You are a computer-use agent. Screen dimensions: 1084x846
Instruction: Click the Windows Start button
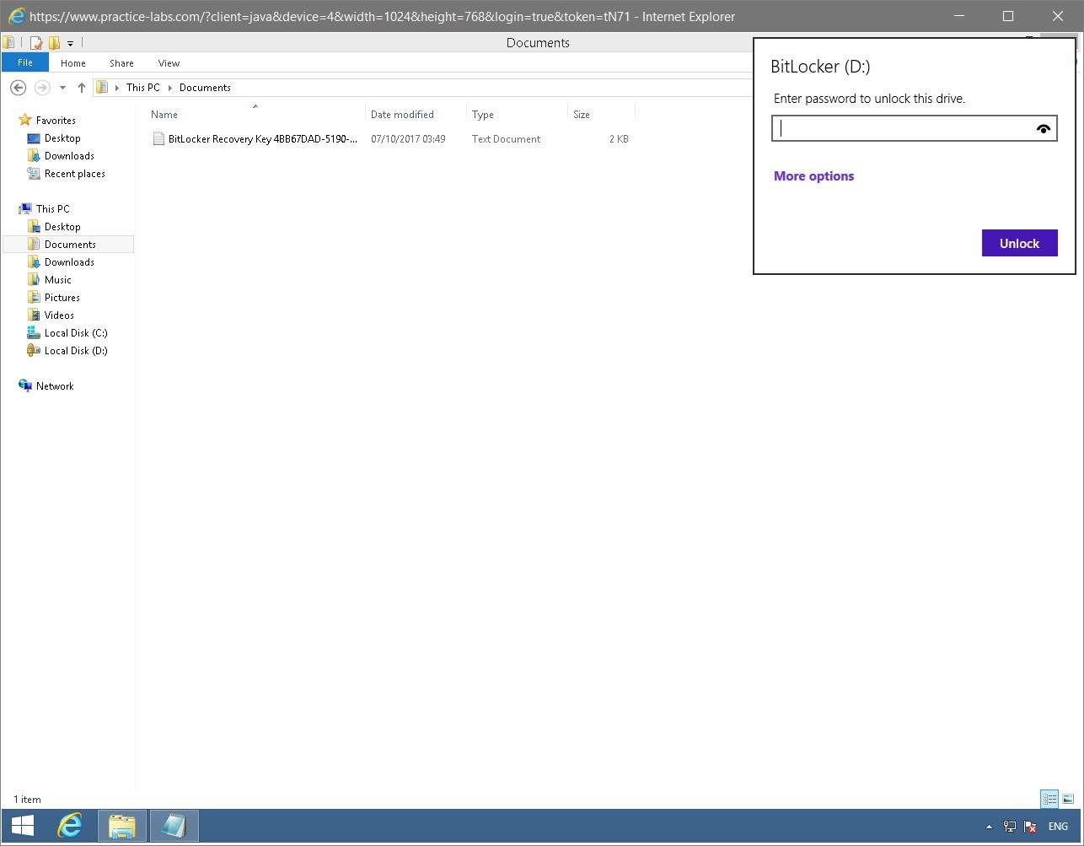tap(20, 826)
